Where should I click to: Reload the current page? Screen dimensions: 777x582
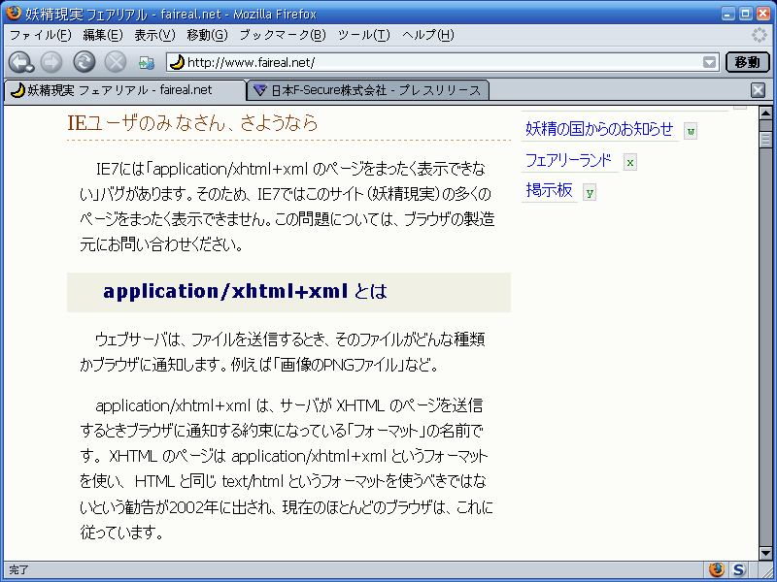tap(84, 62)
